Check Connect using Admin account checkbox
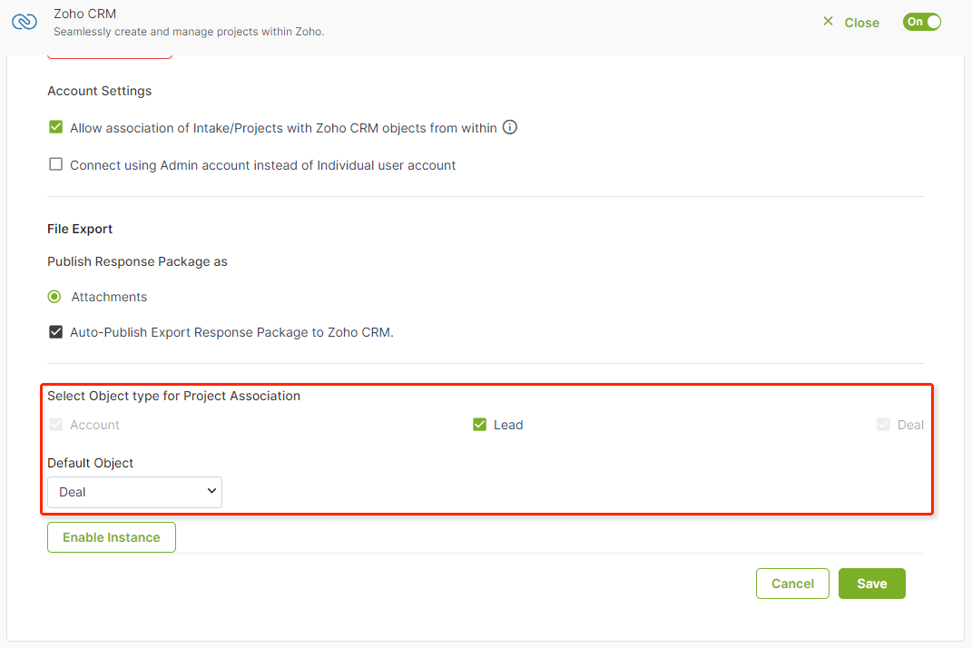Image resolution: width=972 pixels, height=648 pixels. pos(55,164)
